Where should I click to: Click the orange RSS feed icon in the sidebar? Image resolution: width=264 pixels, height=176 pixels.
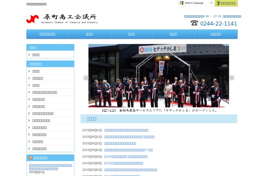pos(31,158)
